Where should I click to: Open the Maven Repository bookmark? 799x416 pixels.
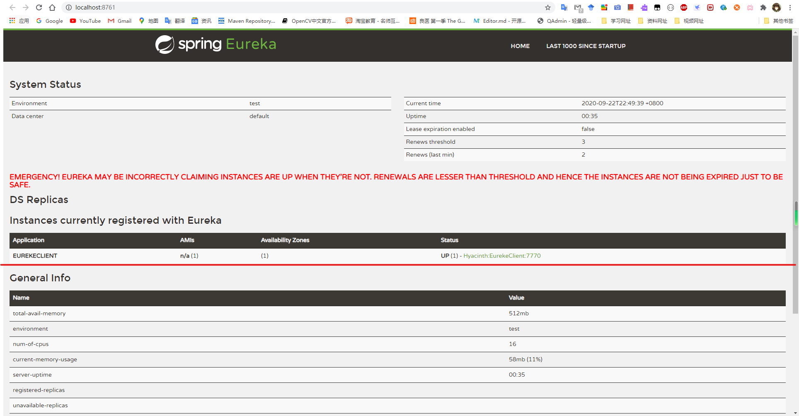tap(247, 21)
